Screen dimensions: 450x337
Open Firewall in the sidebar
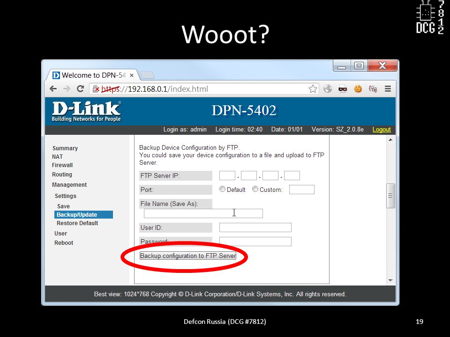(62, 165)
